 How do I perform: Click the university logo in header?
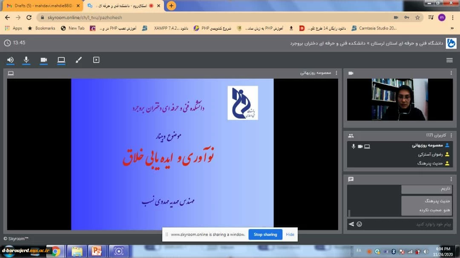click(451, 43)
